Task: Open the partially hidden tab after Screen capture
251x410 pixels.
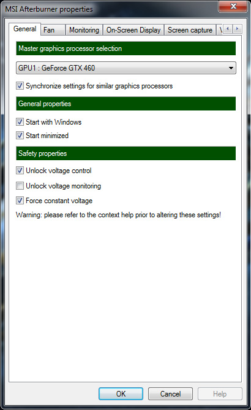Action: point(220,30)
